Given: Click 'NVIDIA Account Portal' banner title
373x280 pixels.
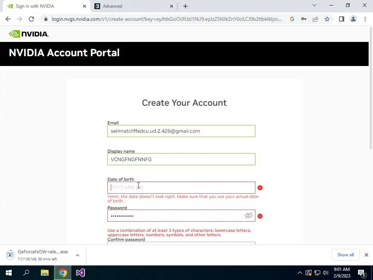Looking at the screenshot, I should 64,52.
